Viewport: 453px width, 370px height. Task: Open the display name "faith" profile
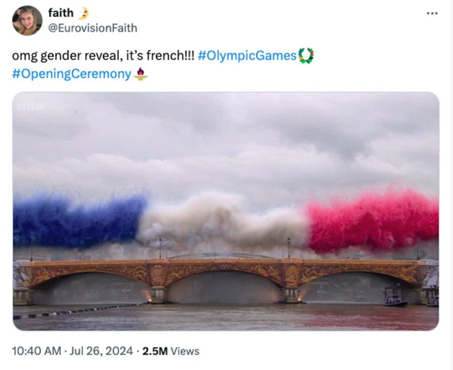(x=61, y=13)
